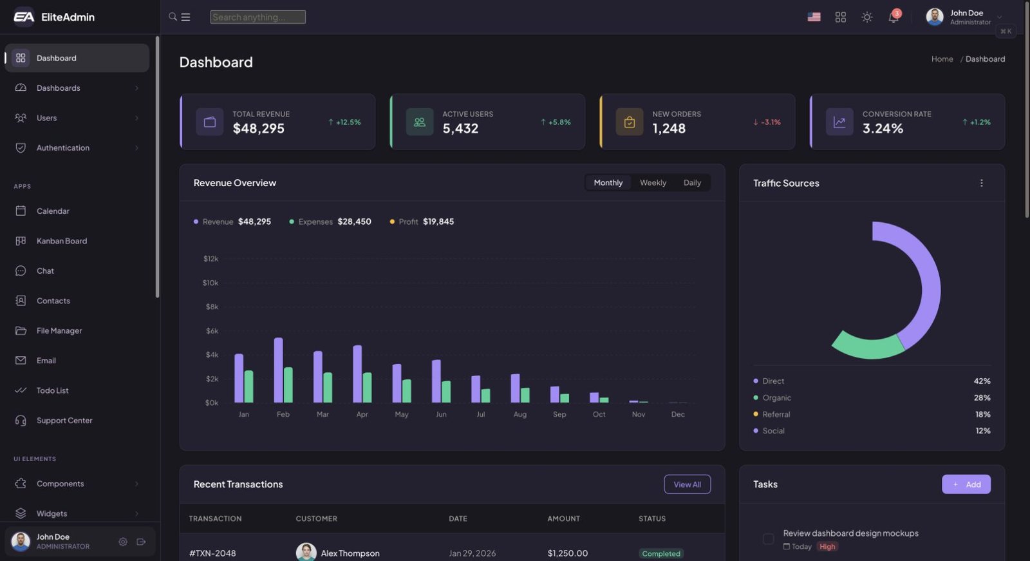Viewport: 1030px width, 561px height.
Task: Click the New Orders bag icon
Action: pos(630,122)
